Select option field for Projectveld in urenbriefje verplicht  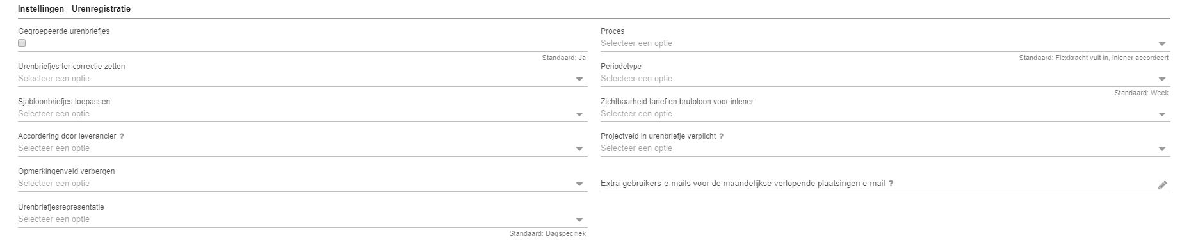tap(885, 148)
